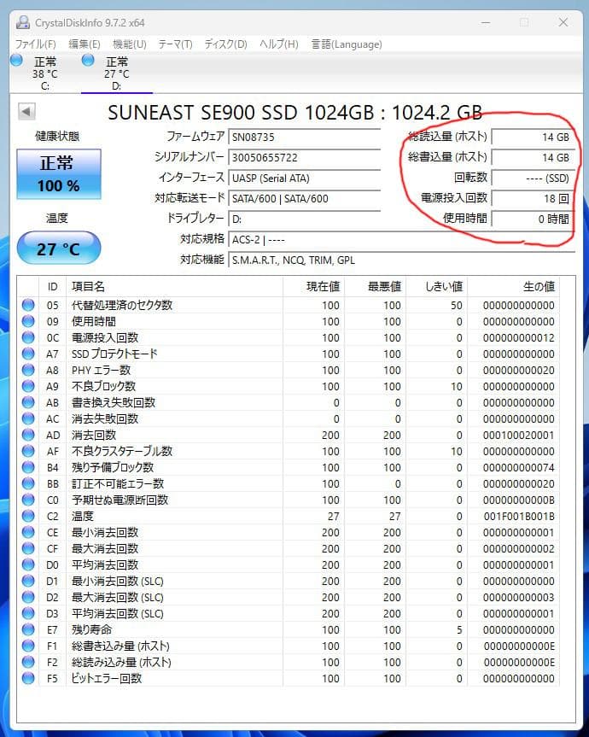Click status orb of row E7 残り寿命
Viewport: 589px width, 737px height.
28,629
